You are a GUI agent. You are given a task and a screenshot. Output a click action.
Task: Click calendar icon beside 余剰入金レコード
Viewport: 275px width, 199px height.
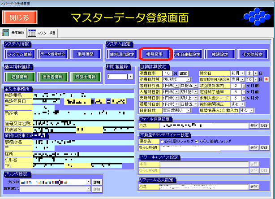point(244,98)
